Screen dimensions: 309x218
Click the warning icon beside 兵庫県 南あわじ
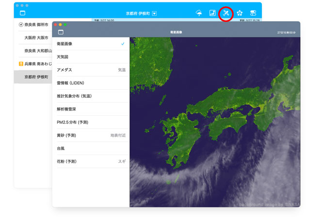coord(21,64)
